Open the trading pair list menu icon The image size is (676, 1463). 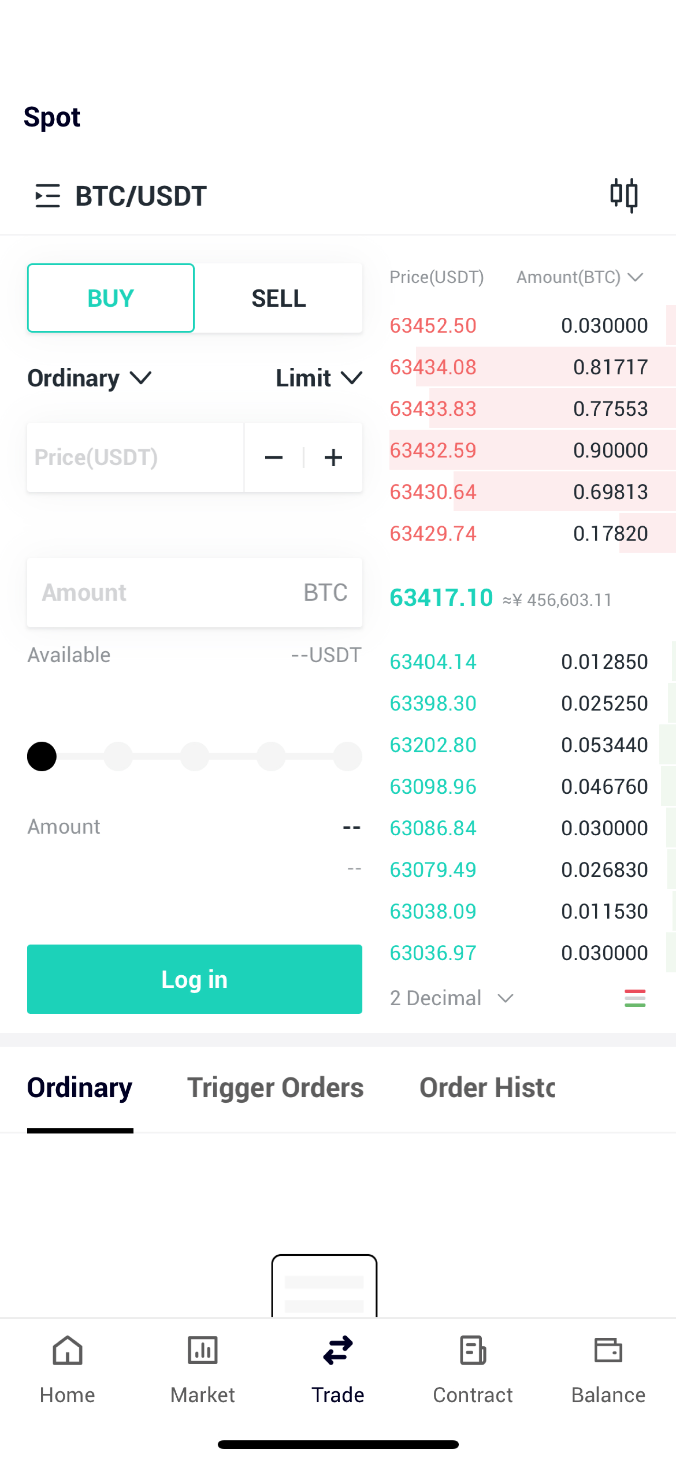click(47, 196)
